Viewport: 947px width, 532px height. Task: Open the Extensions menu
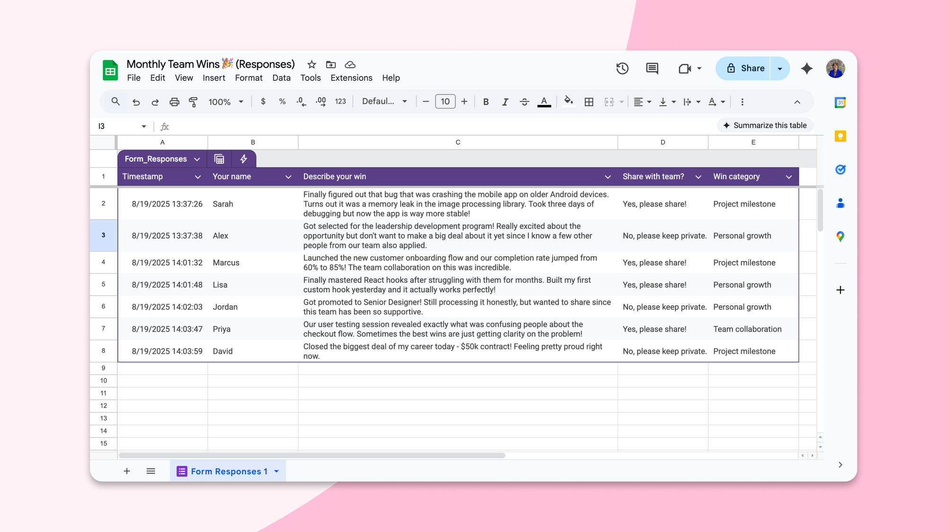[x=351, y=78]
